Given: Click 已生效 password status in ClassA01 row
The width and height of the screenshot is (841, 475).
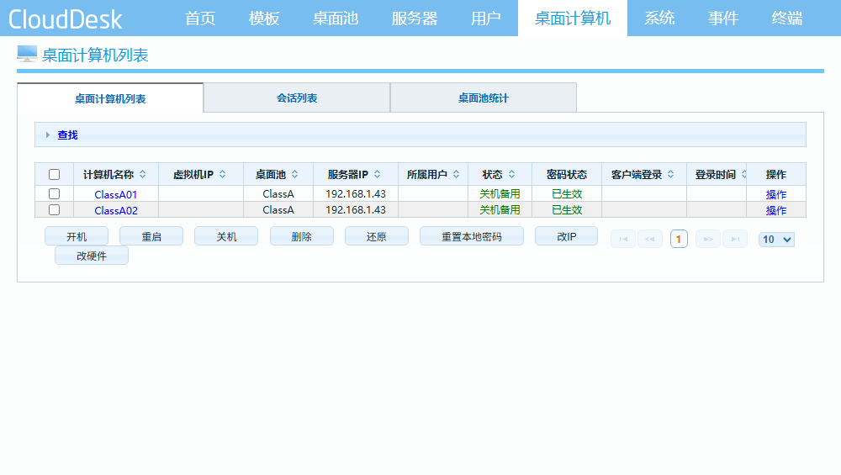Looking at the screenshot, I should 567,193.
